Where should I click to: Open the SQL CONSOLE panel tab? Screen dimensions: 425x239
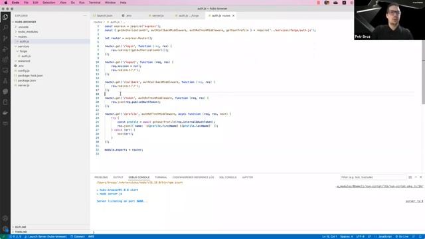228,177
